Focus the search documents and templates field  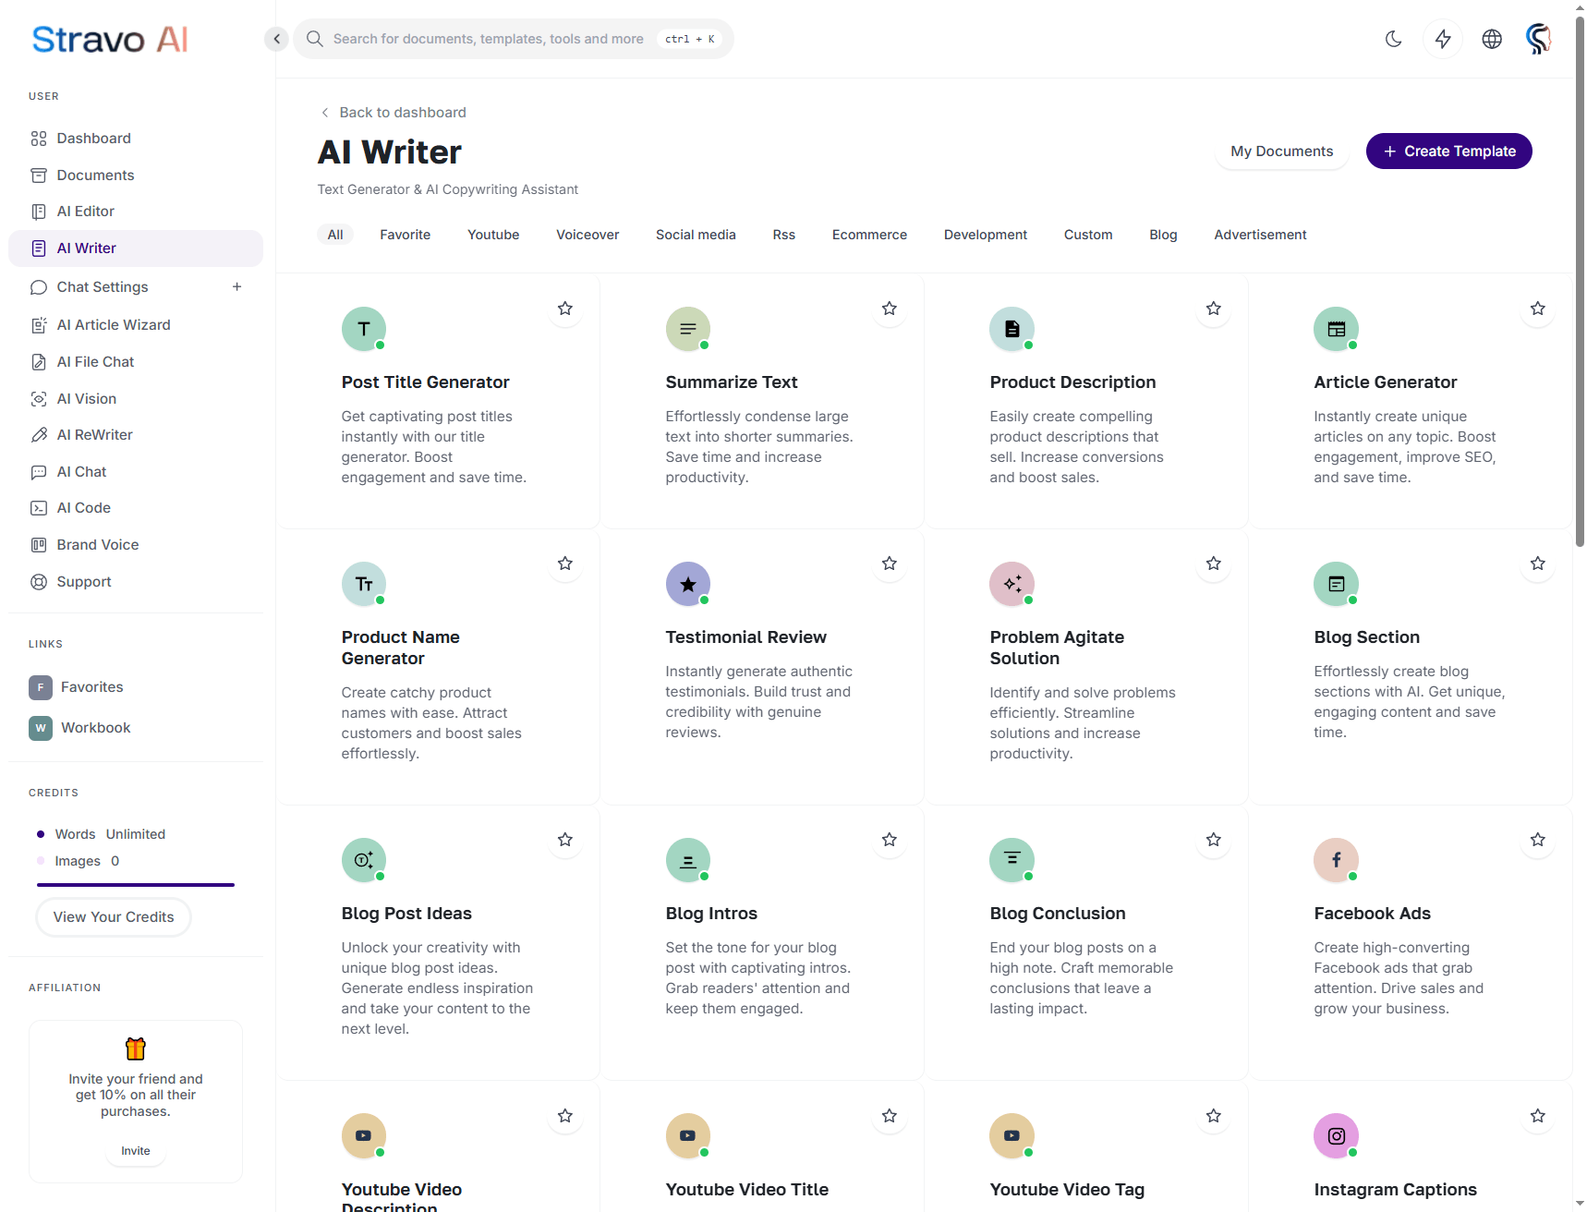pos(488,39)
